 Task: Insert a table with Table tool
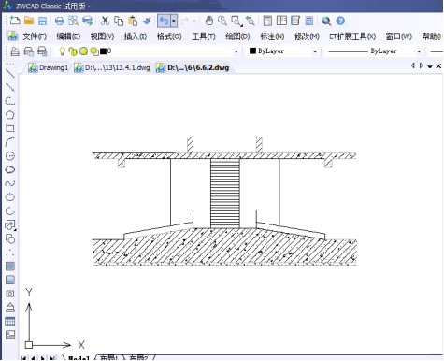coord(10,321)
